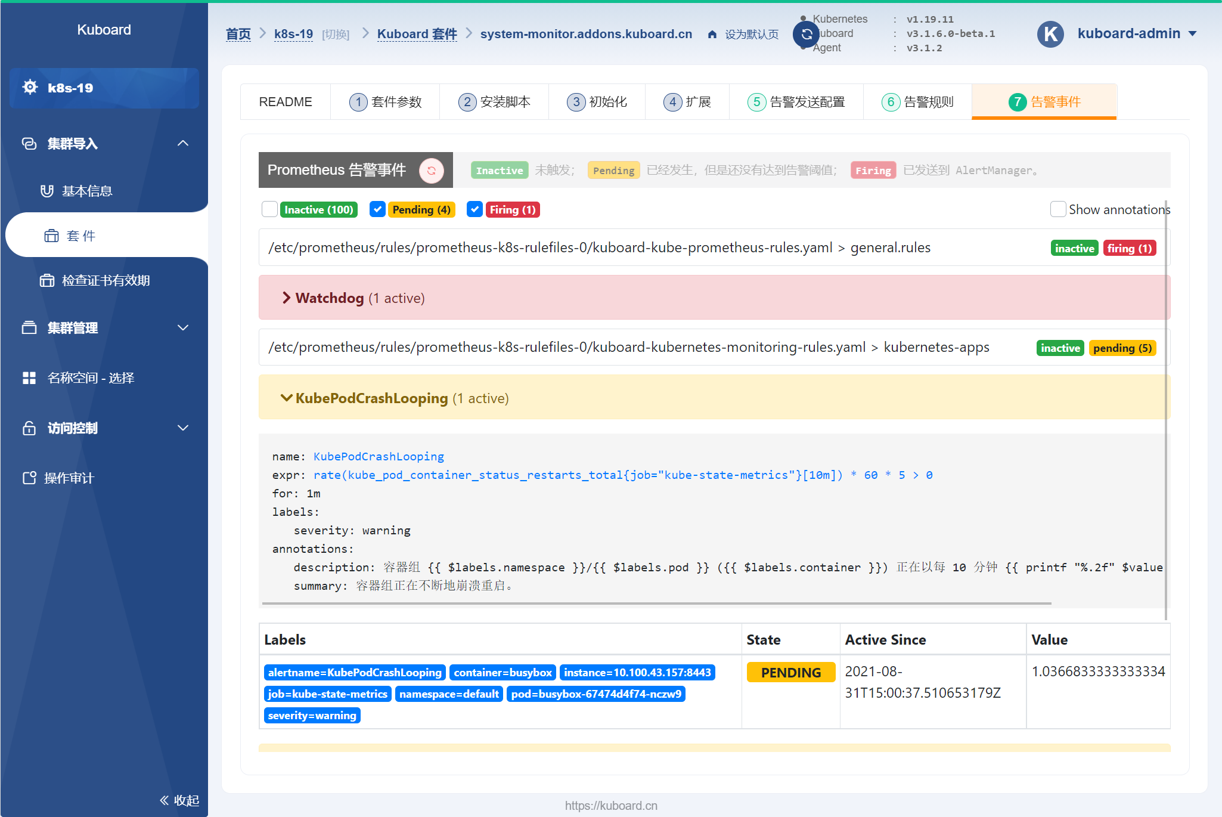This screenshot has width=1222, height=817.
Task: Click firing (1) badge on general.rules
Action: click(x=1130, y=248)
